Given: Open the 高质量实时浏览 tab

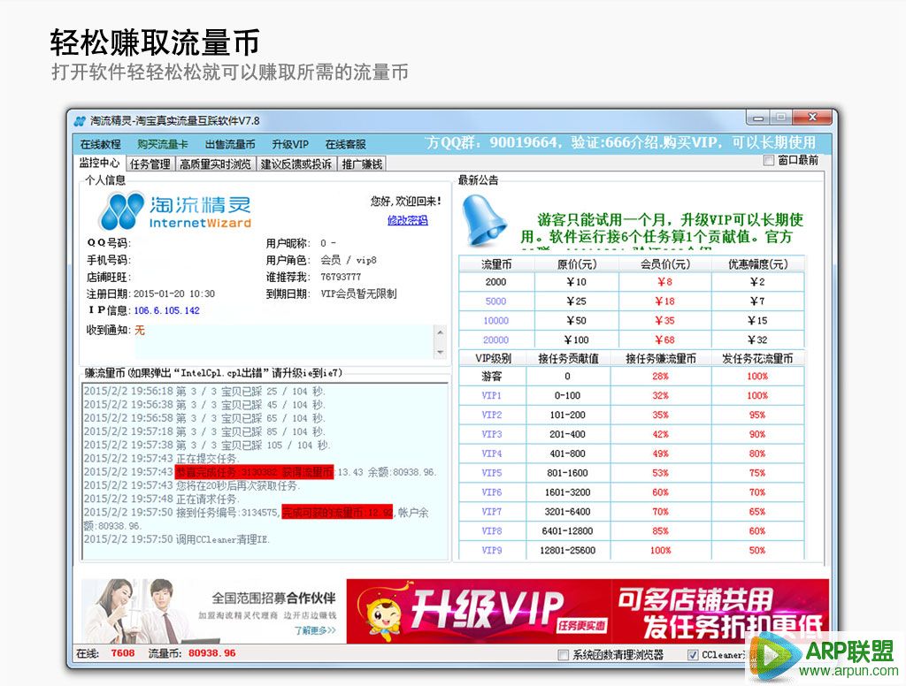Looking at the screenshot, I should click(x=217, y=163).
